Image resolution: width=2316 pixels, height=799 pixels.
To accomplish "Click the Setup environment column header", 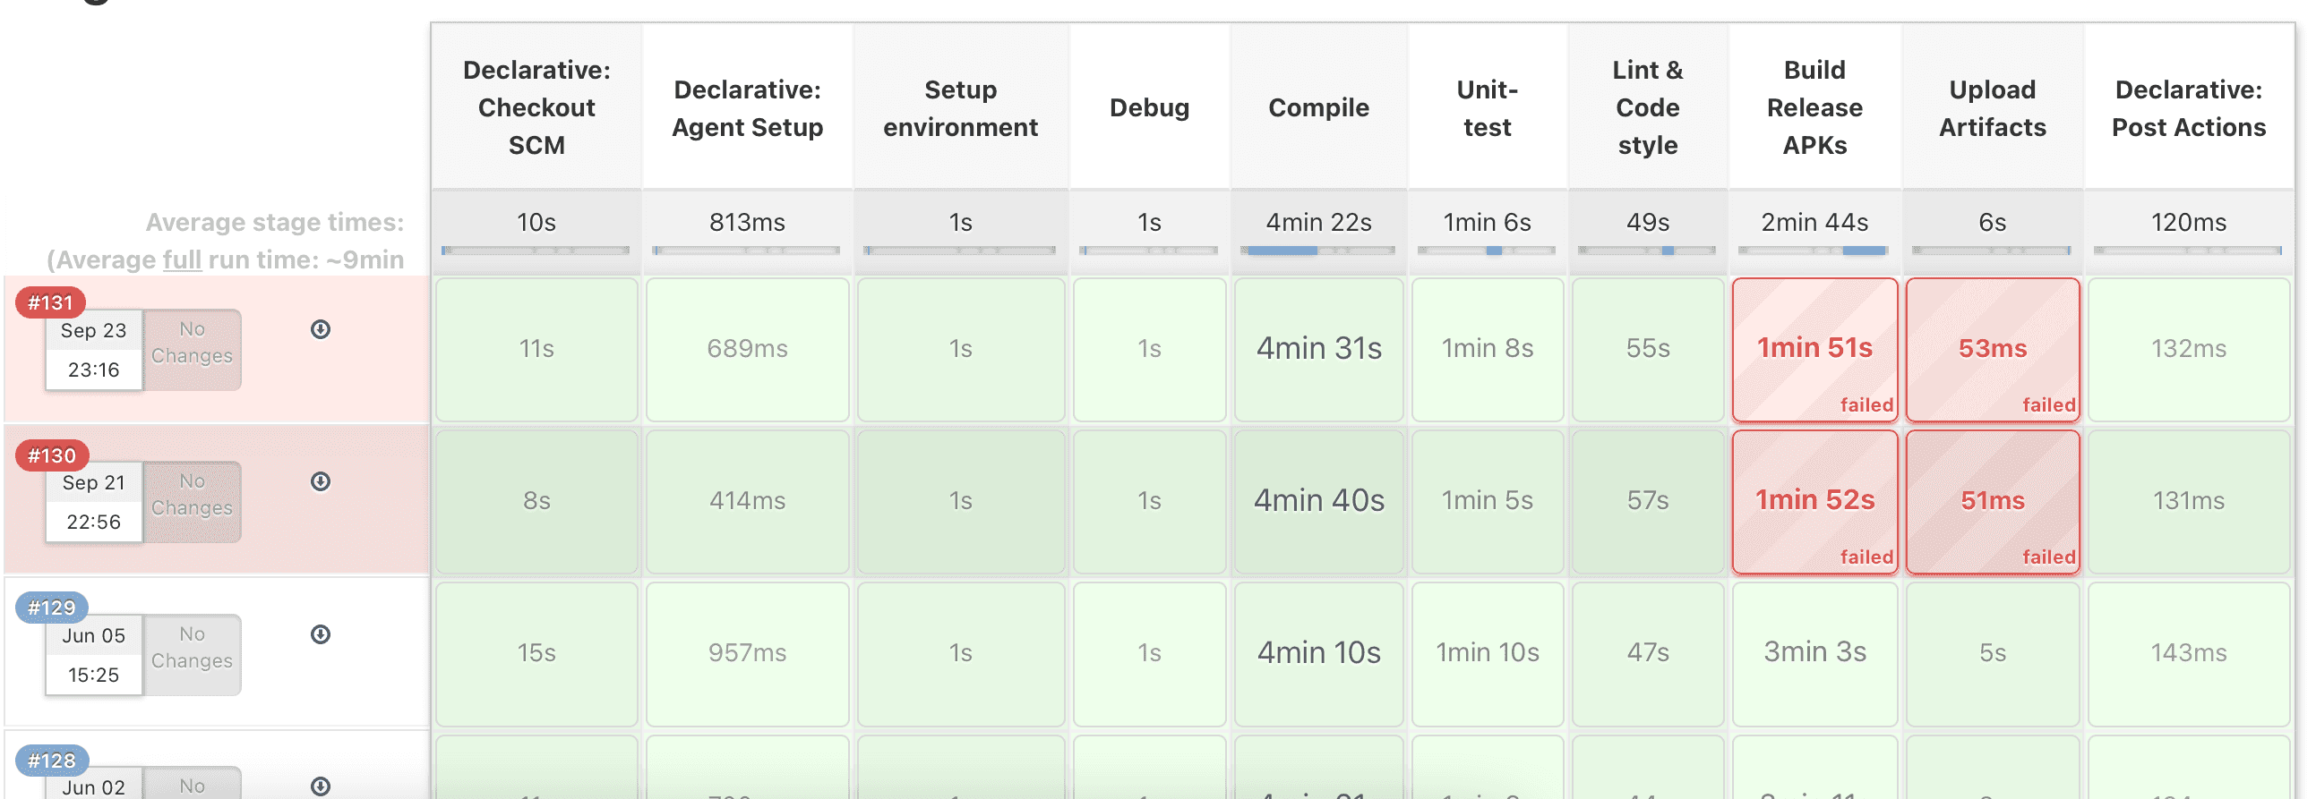I will click(960, 107).
